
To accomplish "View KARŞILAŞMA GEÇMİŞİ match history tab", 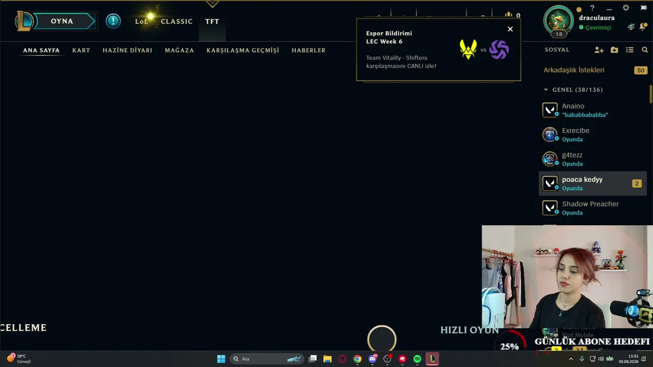I will click(x=243, y=50).
